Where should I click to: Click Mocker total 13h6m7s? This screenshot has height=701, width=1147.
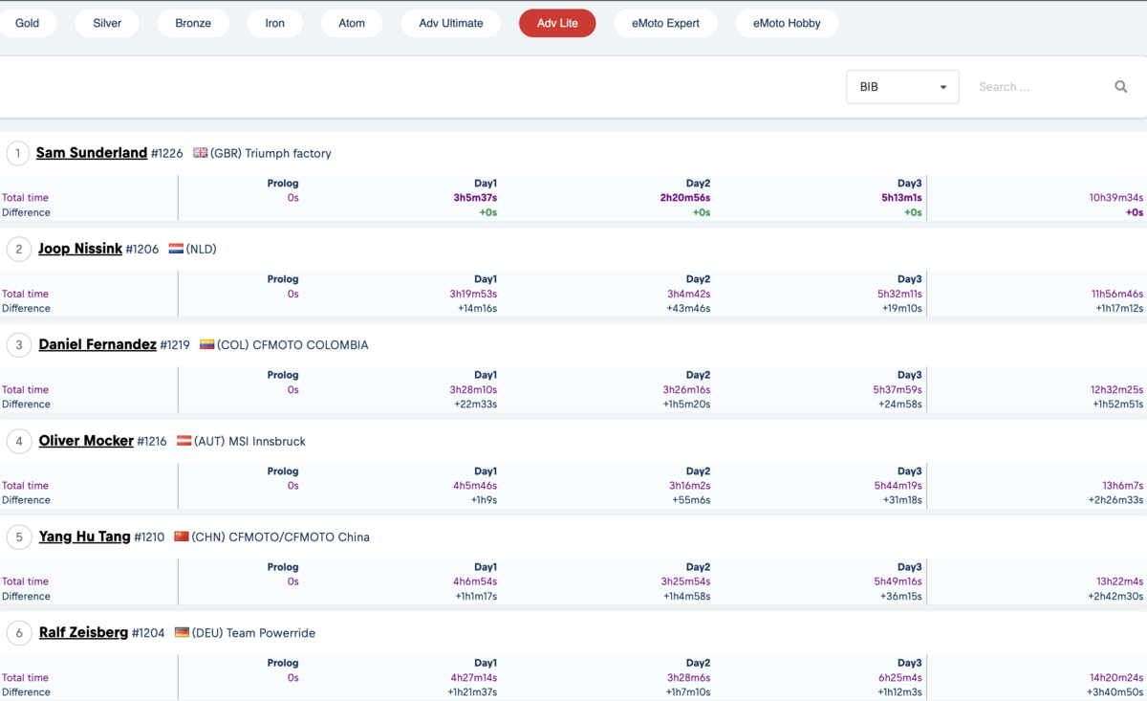1123,486
